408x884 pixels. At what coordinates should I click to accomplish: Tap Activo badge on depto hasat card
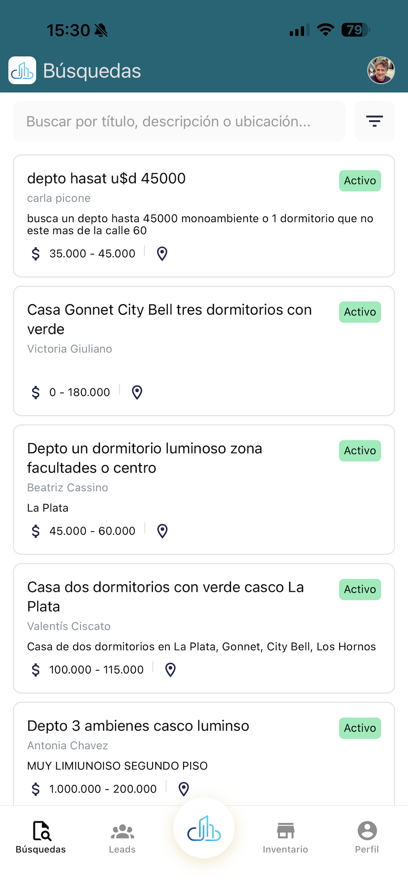(360, 181)
